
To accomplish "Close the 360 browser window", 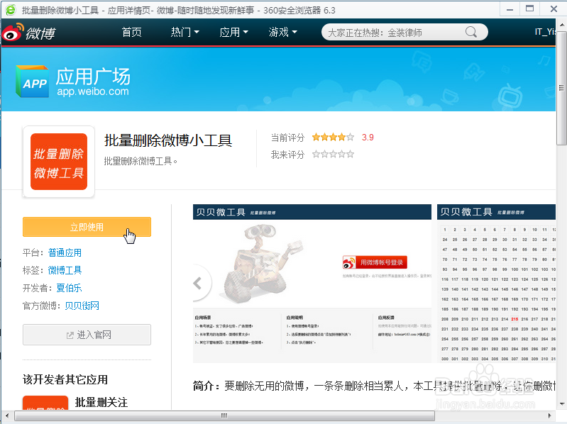I will 554,9.
